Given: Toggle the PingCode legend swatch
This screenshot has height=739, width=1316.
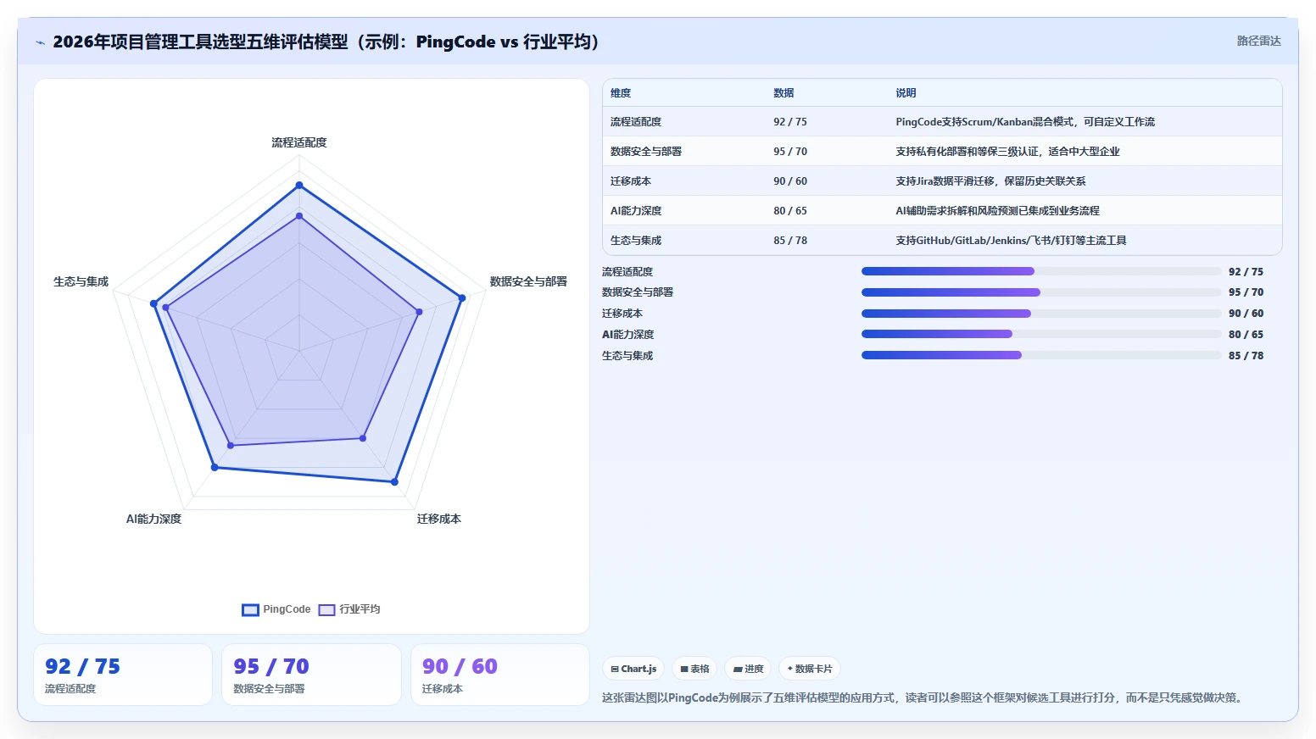Looking at the screenshot, I should point(250,609).
